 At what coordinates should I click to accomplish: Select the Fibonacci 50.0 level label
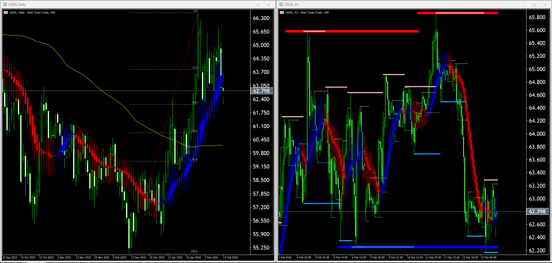coord(195,131)
